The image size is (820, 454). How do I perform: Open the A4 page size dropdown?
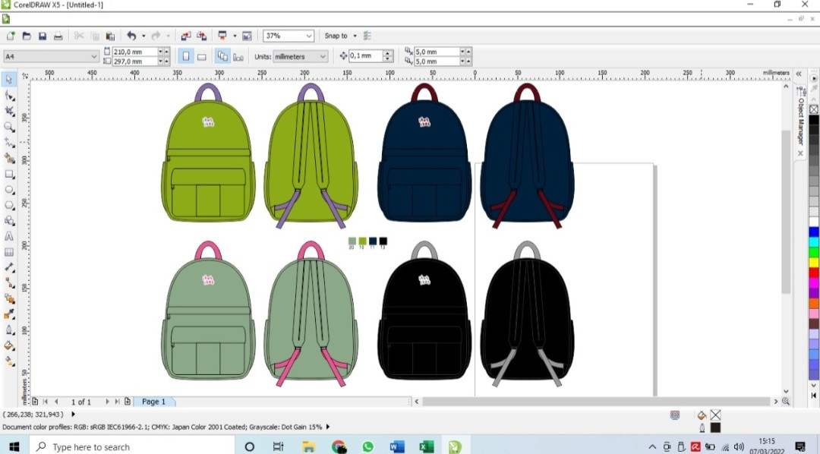click(x=94, y=56)
